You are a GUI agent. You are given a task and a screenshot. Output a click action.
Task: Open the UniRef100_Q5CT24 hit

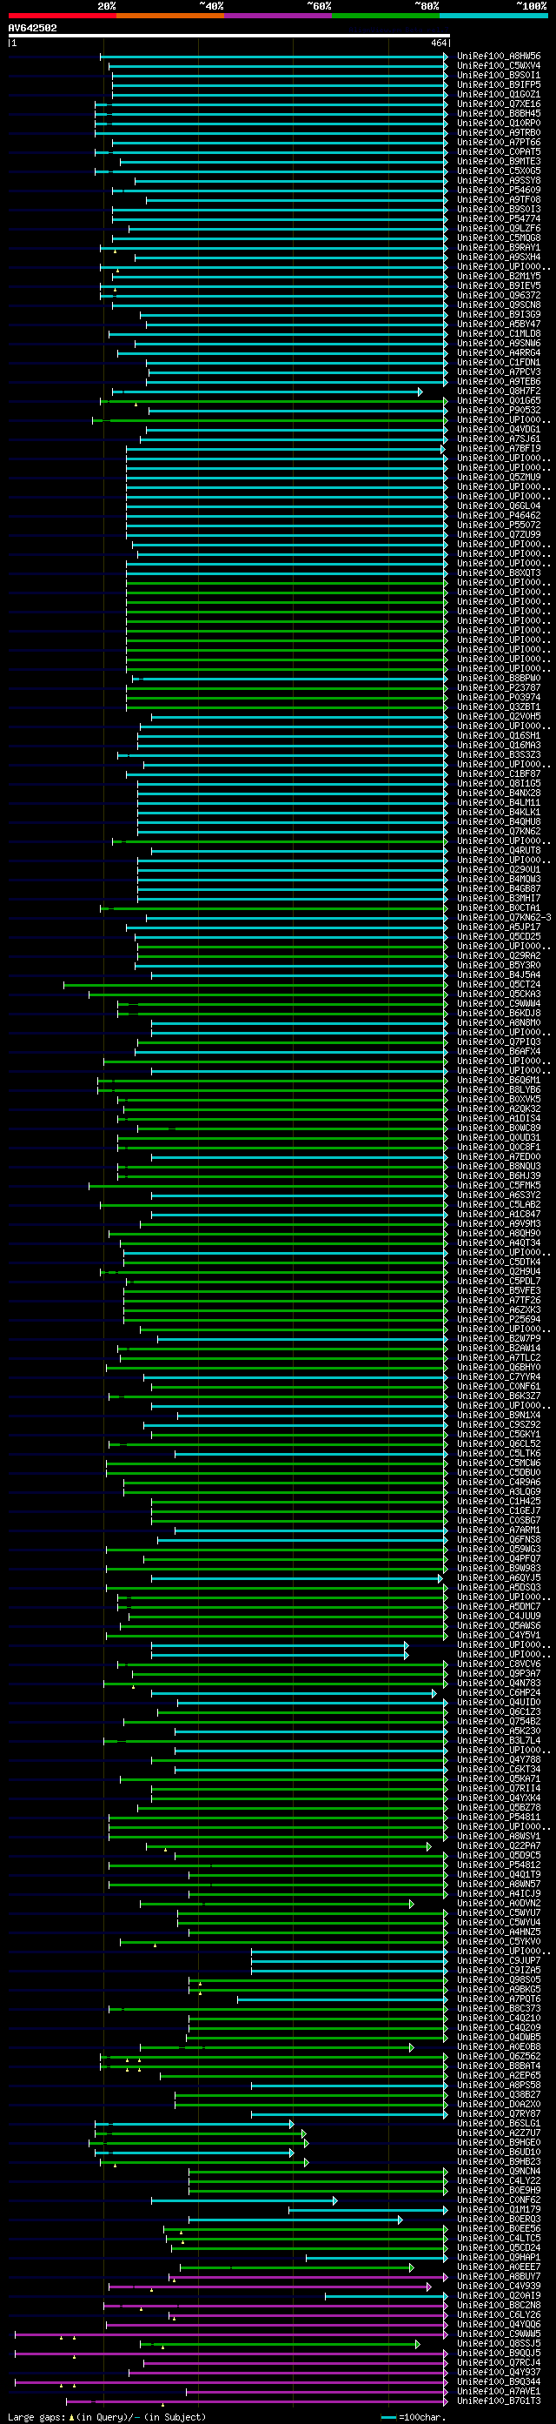[x=499, y=984]
